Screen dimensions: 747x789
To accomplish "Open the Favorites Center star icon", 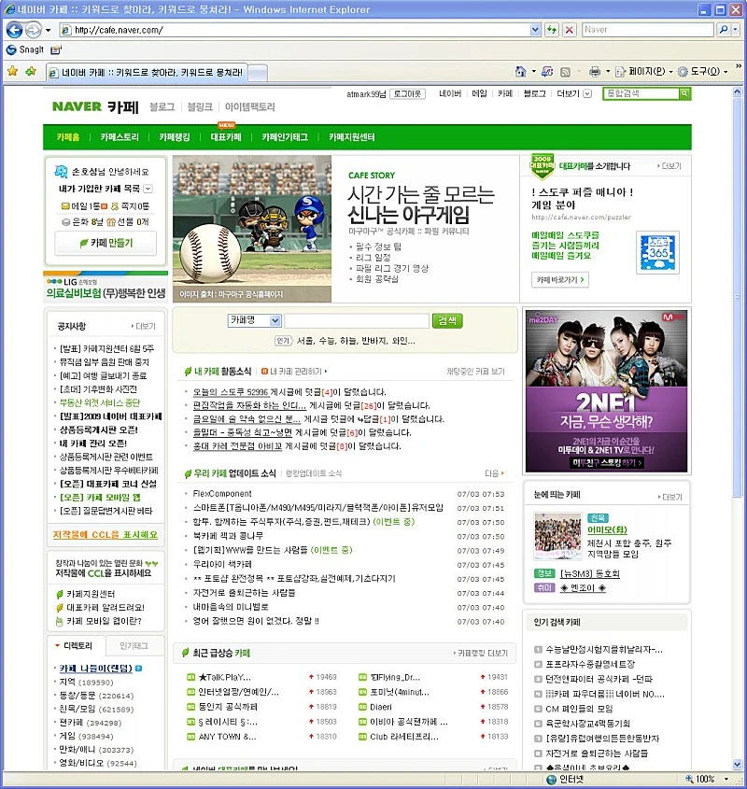I will coord(12,71).
